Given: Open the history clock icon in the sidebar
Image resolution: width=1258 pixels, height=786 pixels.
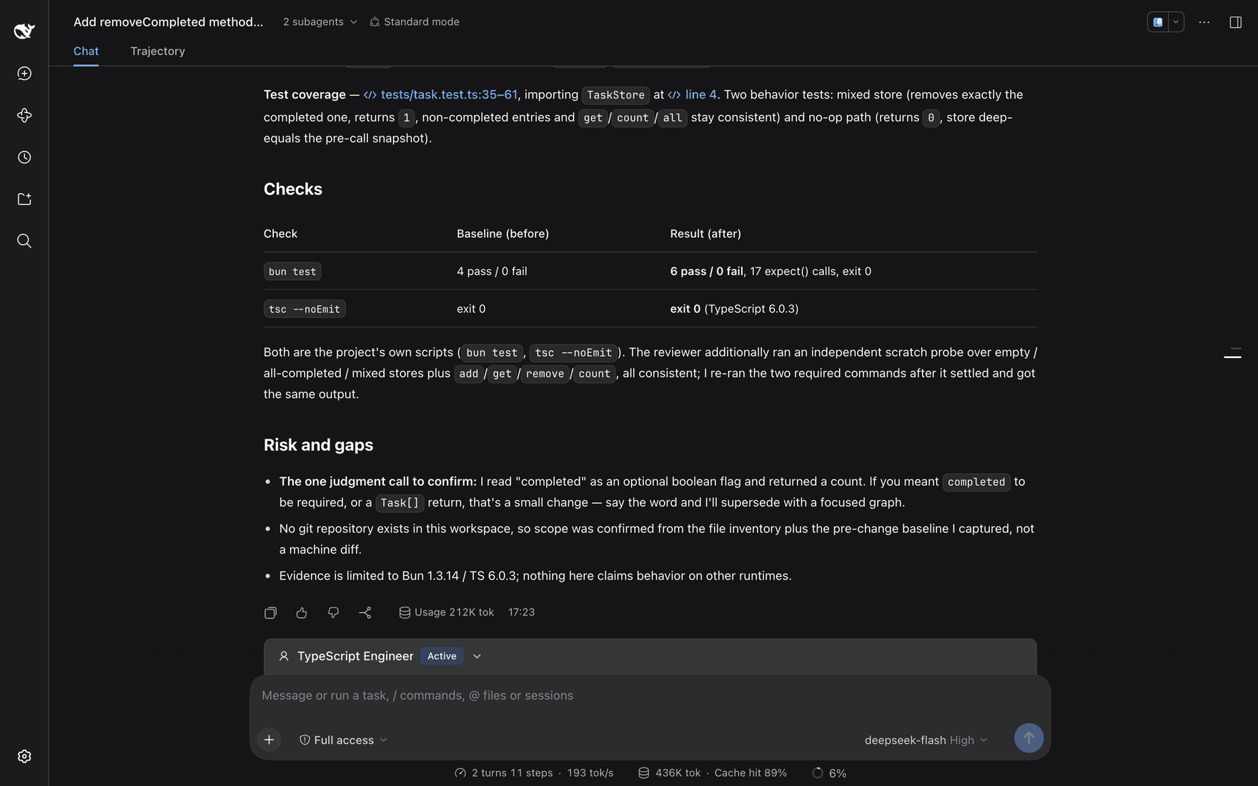Looking at the screenshot, I should [x=24, y=157].
